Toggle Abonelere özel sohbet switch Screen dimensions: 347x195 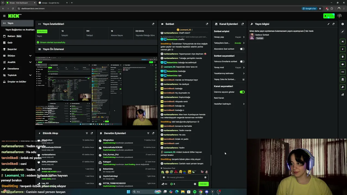coord(242,49)
